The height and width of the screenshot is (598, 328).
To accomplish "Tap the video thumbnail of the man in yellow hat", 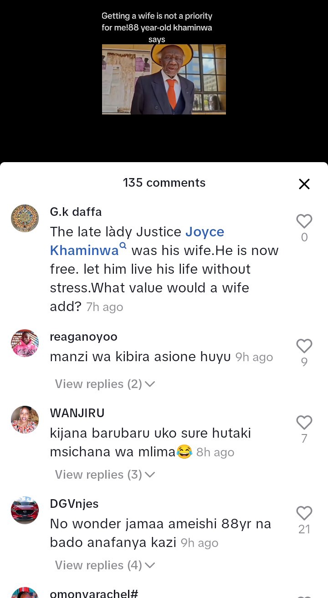I will [164, 79].
